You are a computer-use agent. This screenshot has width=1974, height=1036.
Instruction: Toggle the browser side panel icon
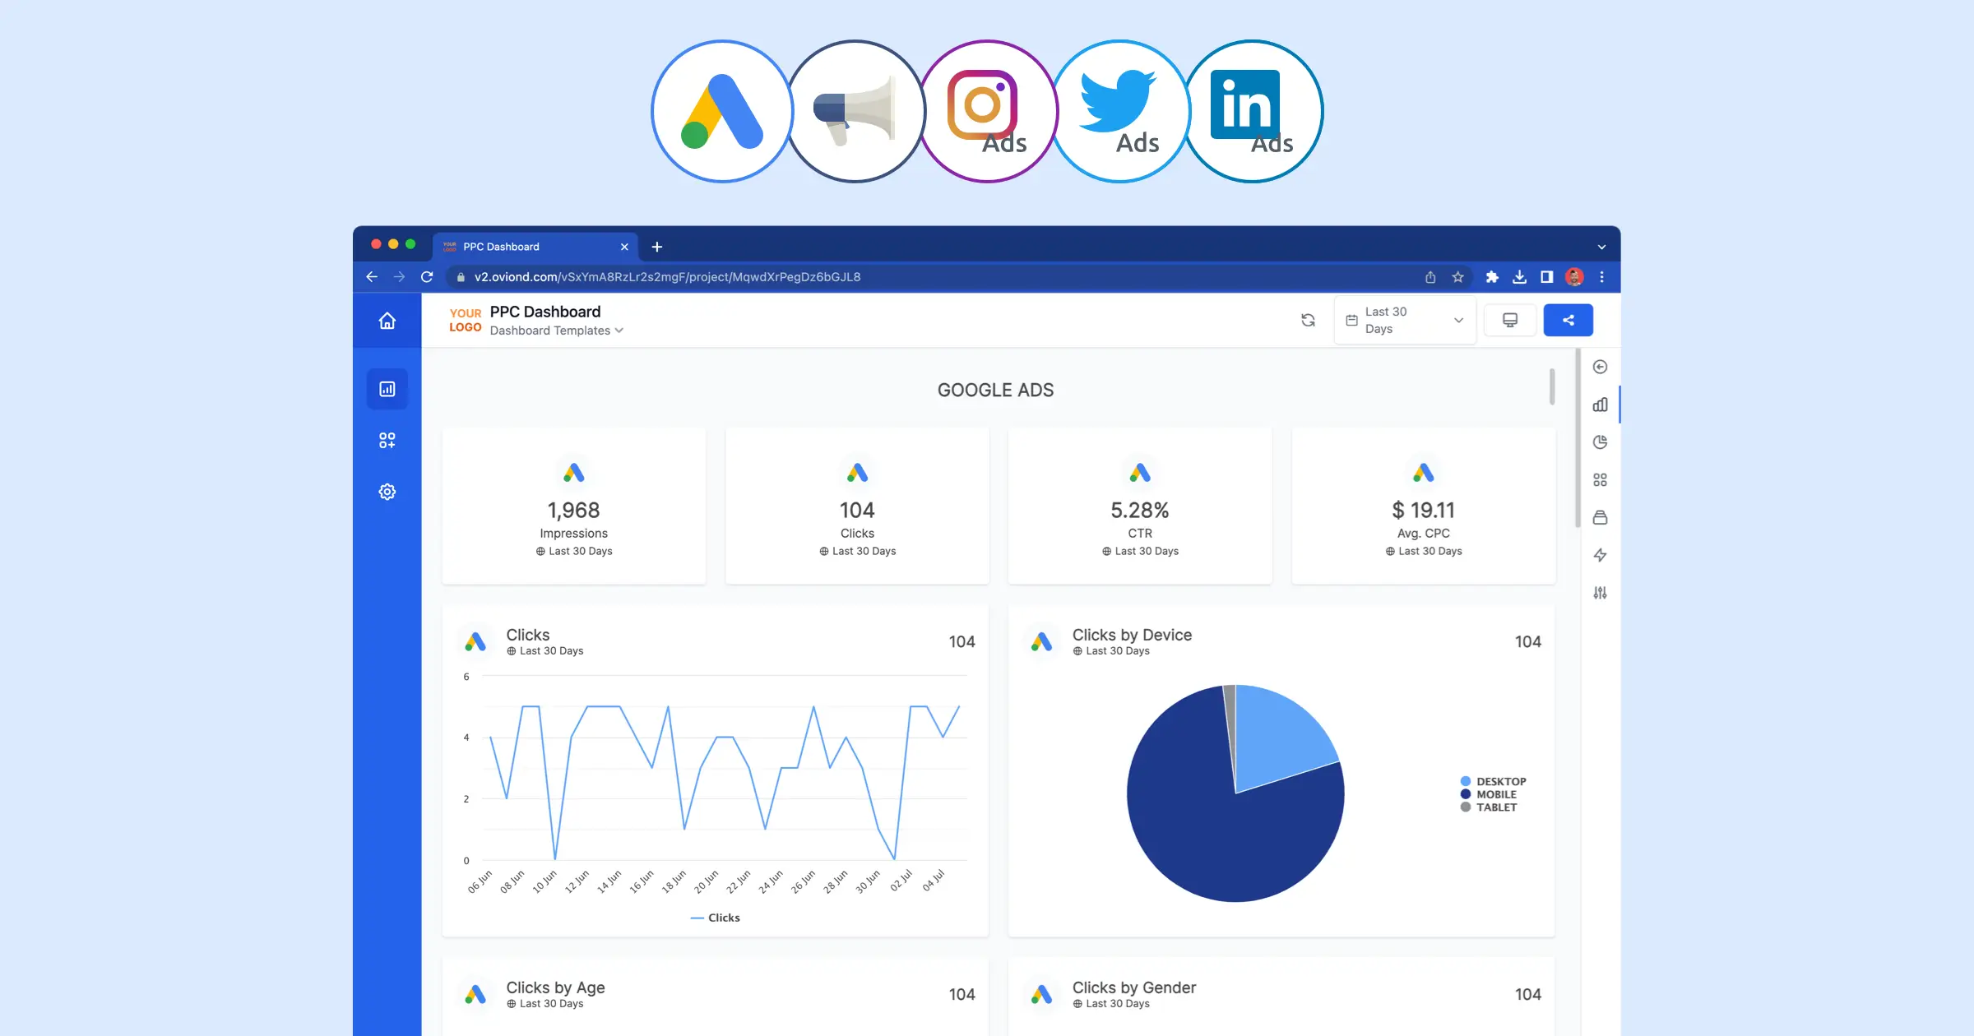pos(1546,277)
